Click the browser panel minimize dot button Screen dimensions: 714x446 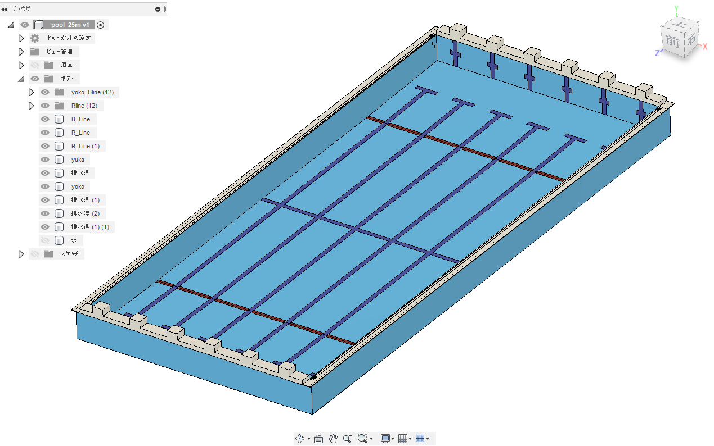(158, 9)
